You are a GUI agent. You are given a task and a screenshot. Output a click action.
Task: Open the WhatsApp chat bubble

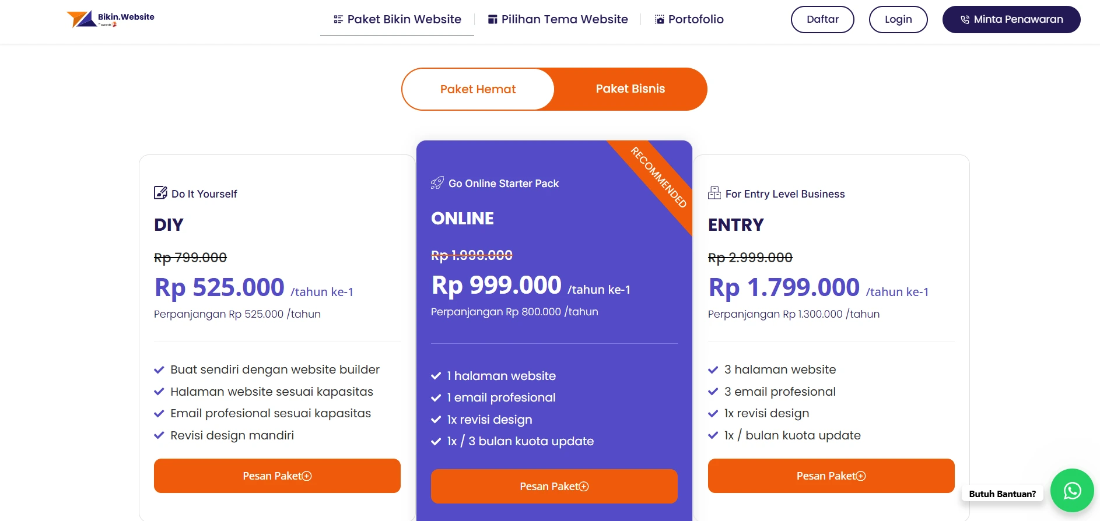pos(1071,491)
